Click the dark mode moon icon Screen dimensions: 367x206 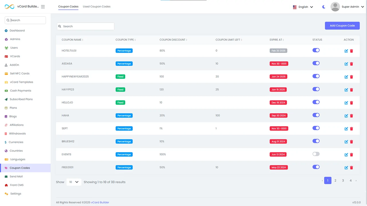[x=324, y=7]
